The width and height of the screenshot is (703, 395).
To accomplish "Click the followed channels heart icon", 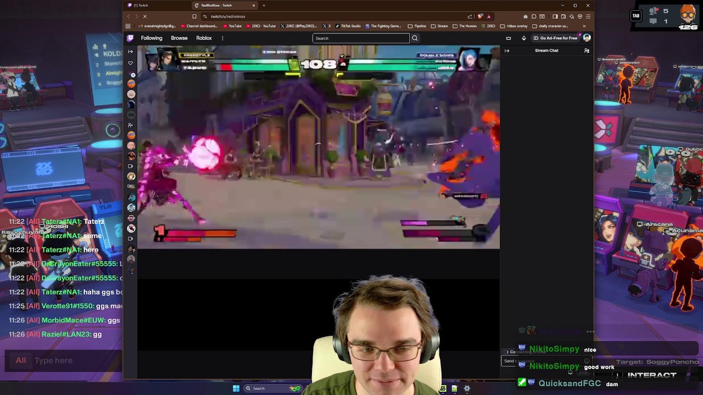I will (x=130, y=63).
